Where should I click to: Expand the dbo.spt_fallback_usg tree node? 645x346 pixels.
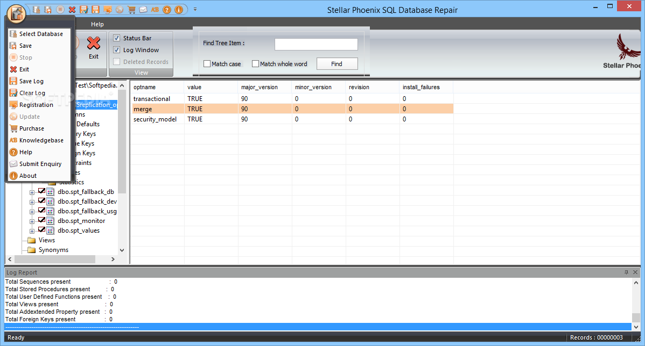[x=32, y=212]
